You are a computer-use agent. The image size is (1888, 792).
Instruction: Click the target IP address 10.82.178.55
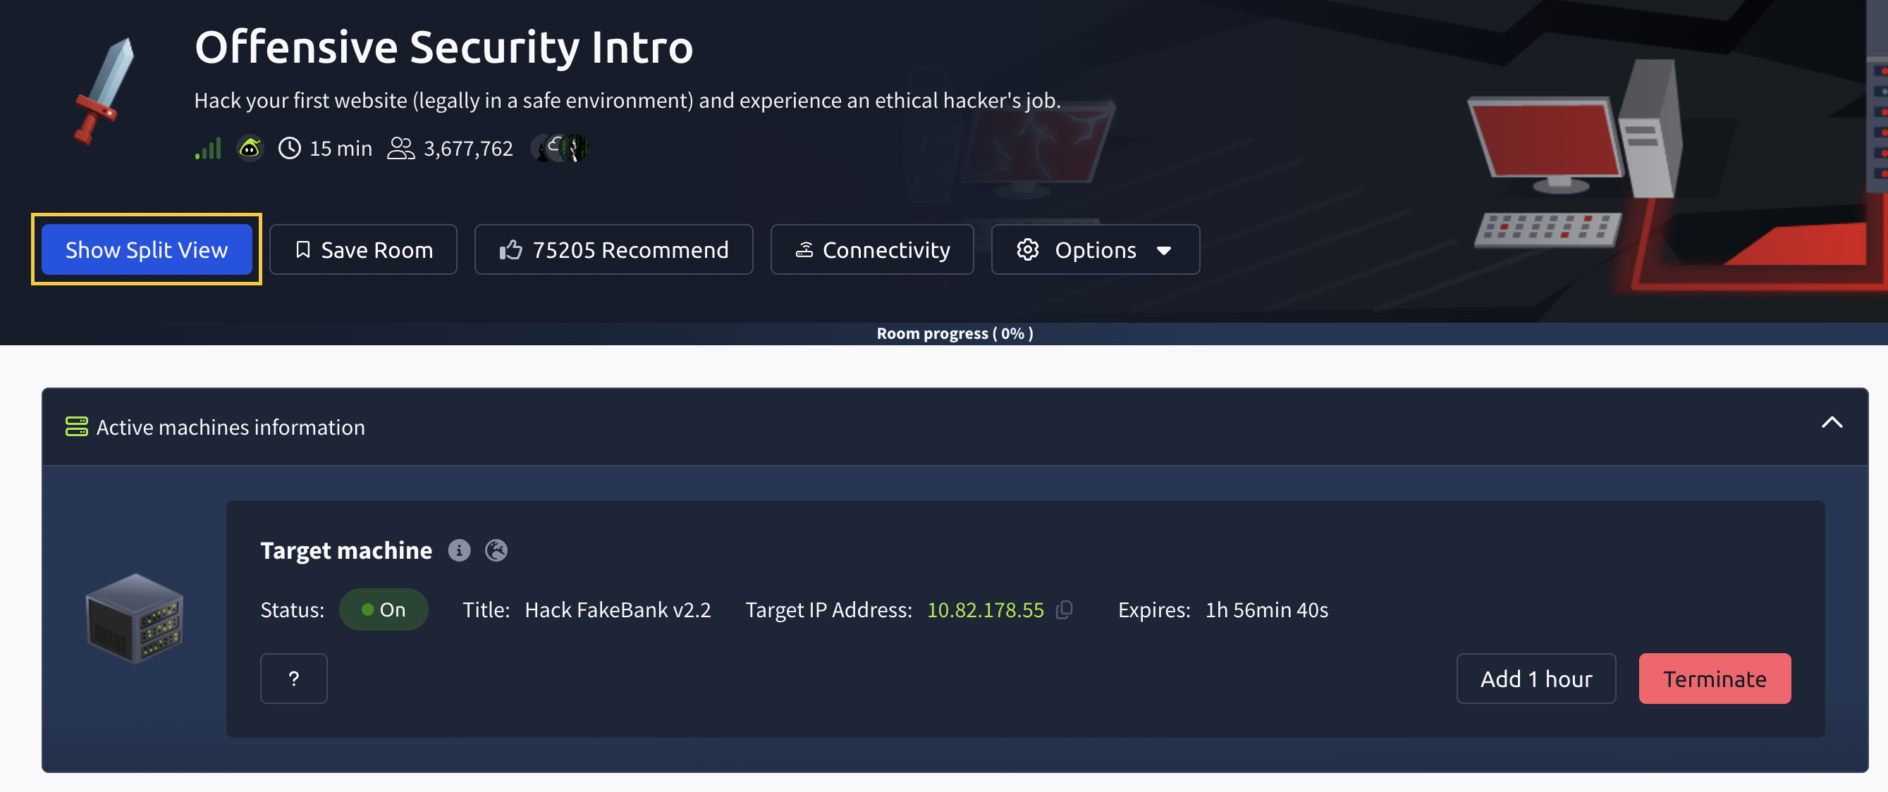pos(985,610)
